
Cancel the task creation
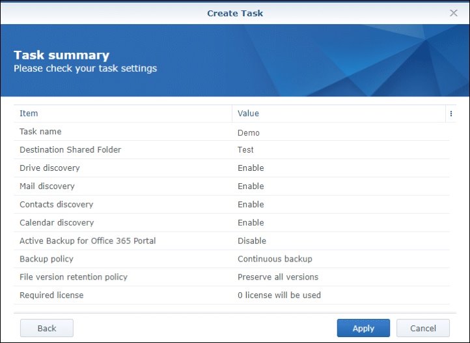[423, 328]
